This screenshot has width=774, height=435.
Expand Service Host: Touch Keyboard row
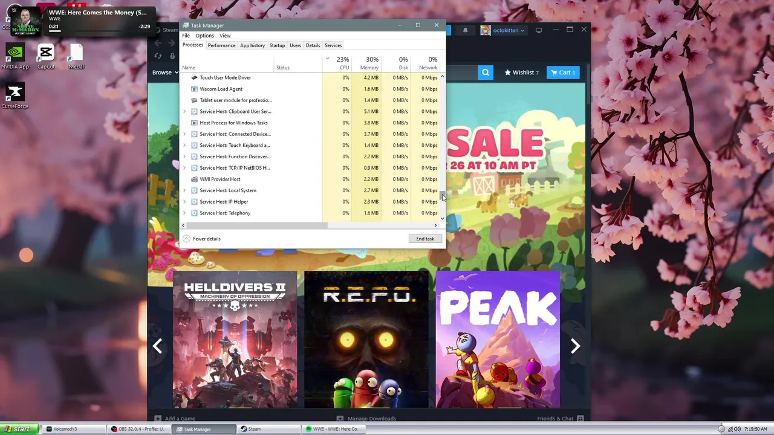tap(184, 145)
